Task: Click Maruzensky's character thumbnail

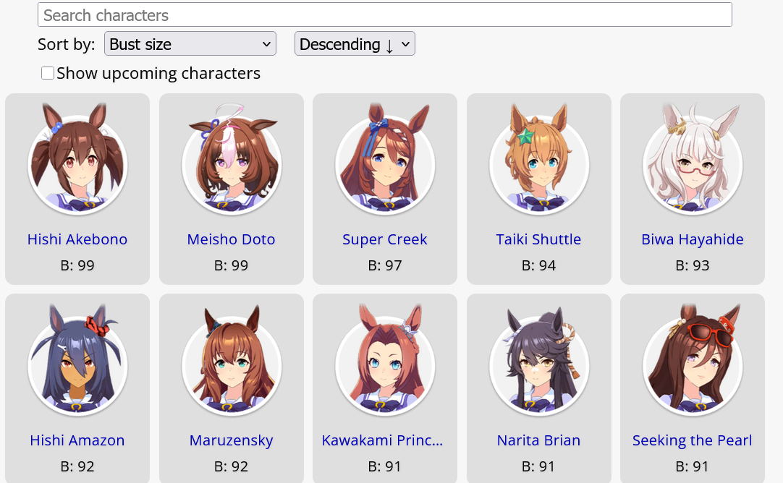Action: pyautogui.click(x=231, y=360)
